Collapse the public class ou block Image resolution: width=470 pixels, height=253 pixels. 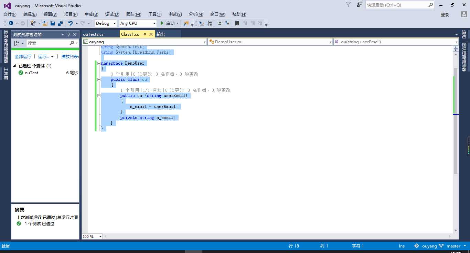(99, 79)
